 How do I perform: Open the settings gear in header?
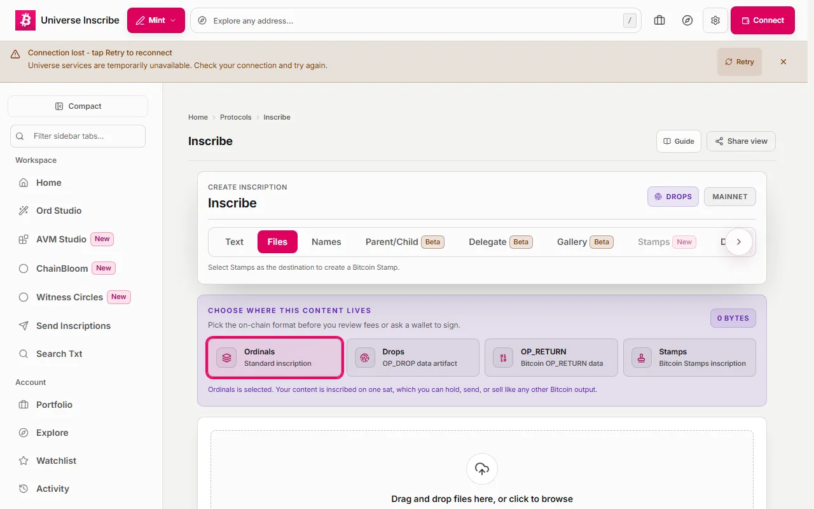[715, 20]
